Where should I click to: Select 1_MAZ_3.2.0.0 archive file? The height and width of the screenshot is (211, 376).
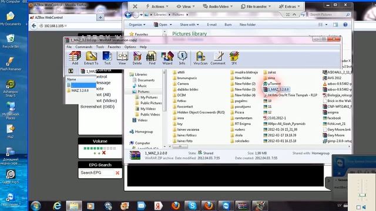(x=276, y=90)
